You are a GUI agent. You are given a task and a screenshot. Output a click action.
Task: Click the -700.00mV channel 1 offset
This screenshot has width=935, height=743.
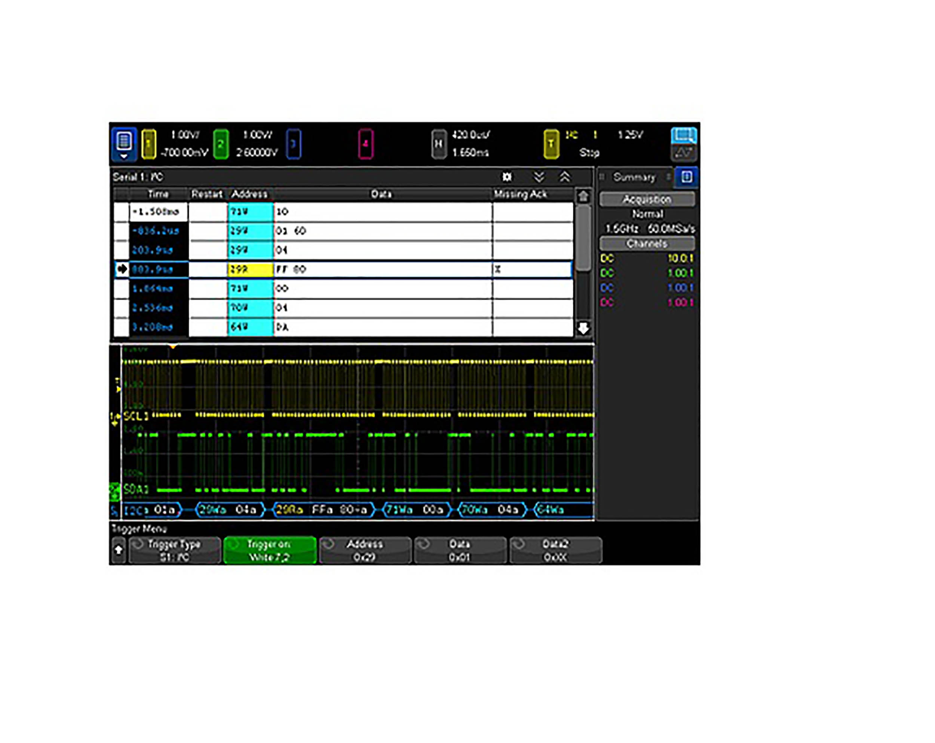[x=184, y=153]
